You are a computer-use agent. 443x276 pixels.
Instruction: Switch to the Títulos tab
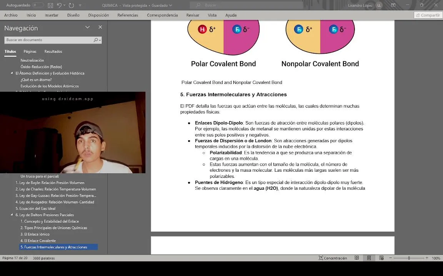click(x=10, y=51)
